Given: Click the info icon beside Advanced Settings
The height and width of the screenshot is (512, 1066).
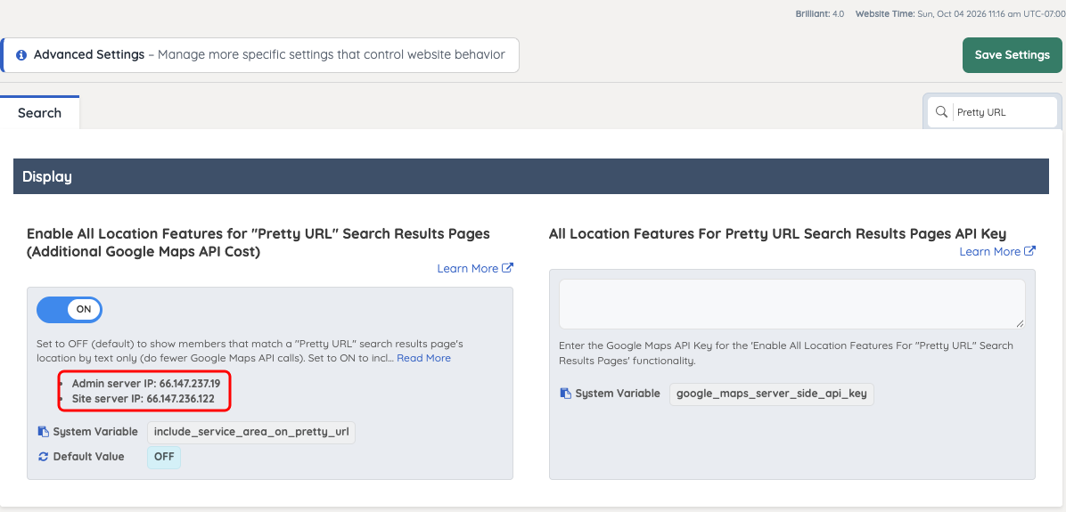Looking at the screenshot, I should coord(21,55).
